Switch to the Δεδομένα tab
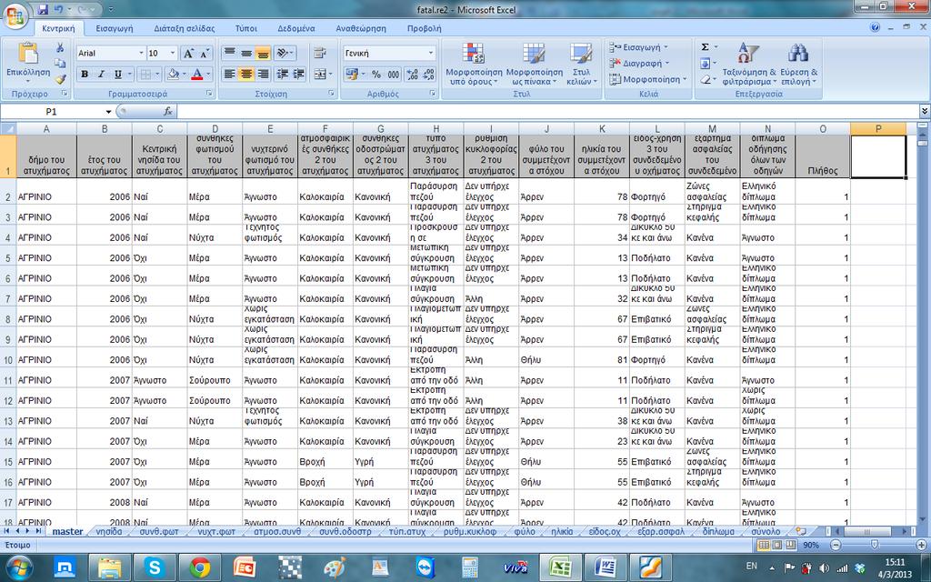 295,28
